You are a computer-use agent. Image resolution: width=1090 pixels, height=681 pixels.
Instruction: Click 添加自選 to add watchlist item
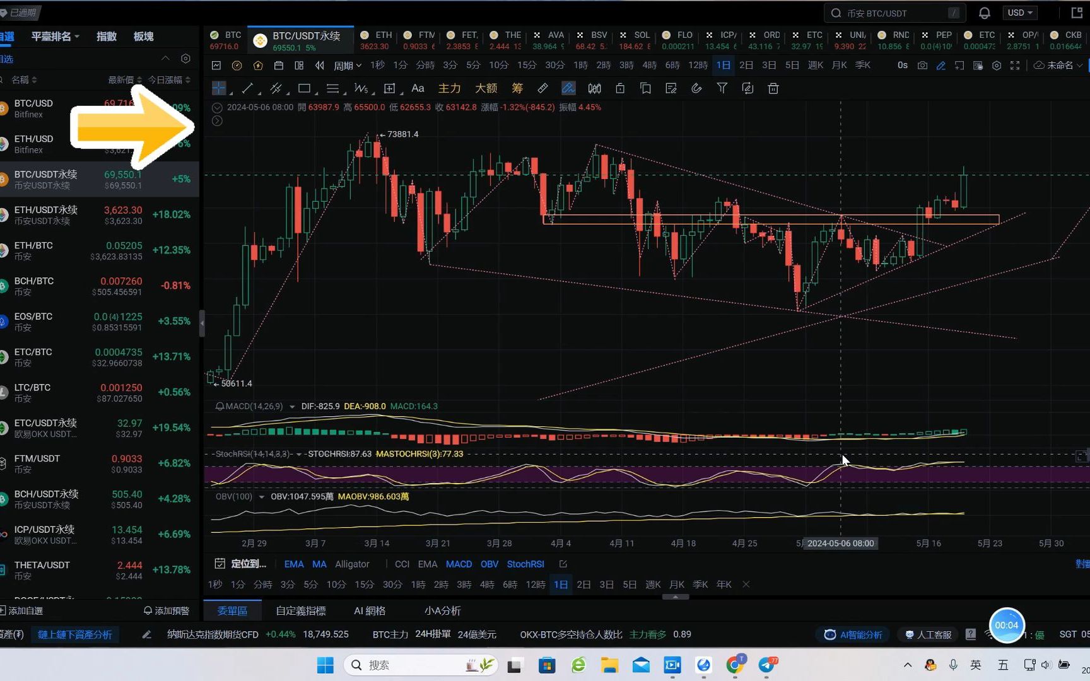pyautogui.click(x=23, y=610)
